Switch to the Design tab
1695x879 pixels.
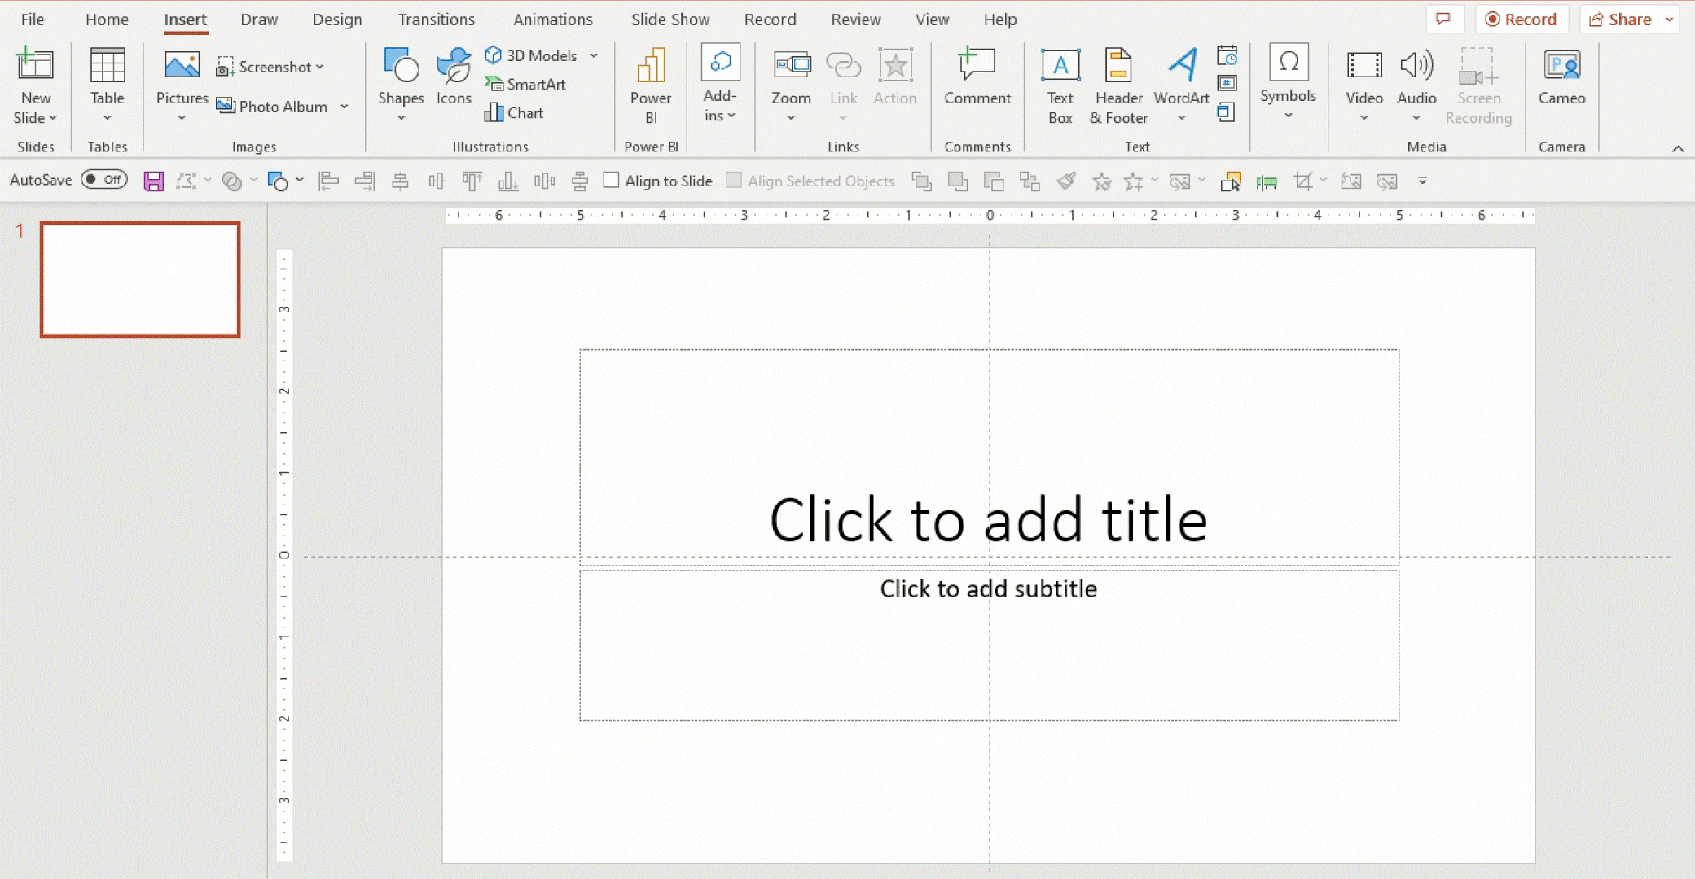336,20
